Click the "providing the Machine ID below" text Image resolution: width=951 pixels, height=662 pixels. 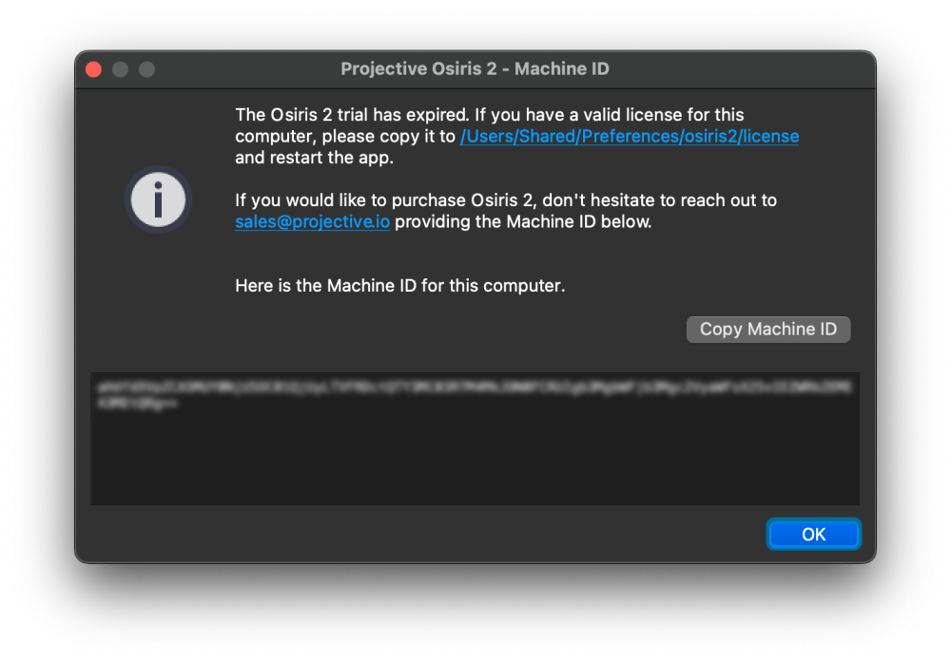tap(523, 222)
